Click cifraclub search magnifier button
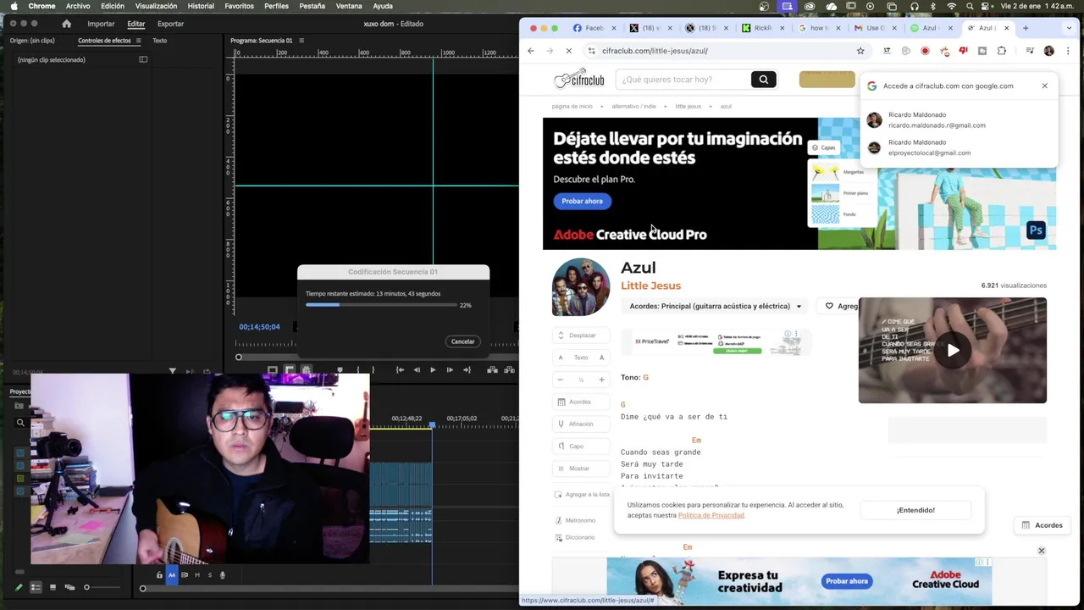This screenshot has height=610, width=1084. point(763,80)
